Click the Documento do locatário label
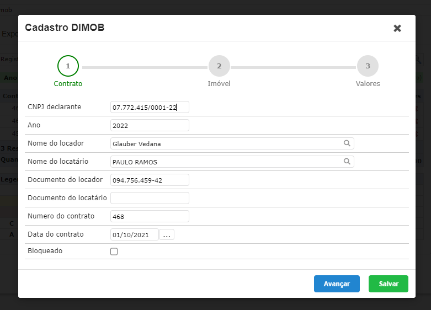 click(x=67, y=198)
